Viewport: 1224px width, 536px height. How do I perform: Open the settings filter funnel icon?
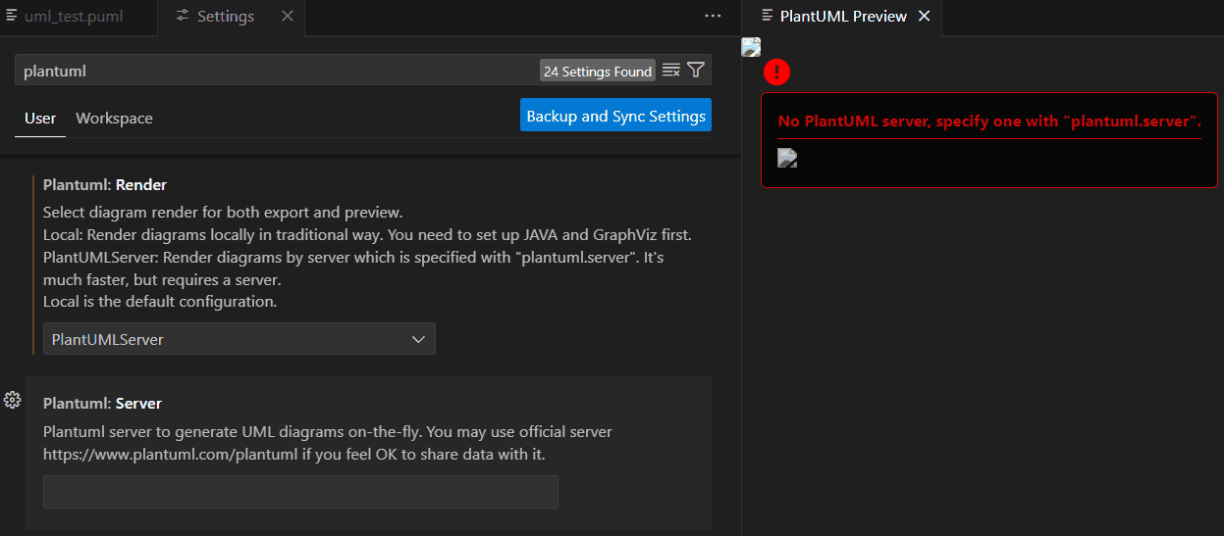[696, 71]
